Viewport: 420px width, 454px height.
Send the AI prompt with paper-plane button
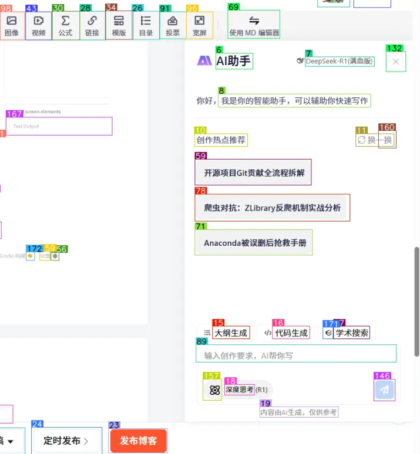click(384, 389)
